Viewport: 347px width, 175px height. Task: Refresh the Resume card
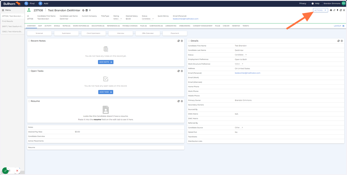click(x=178, y=101)
